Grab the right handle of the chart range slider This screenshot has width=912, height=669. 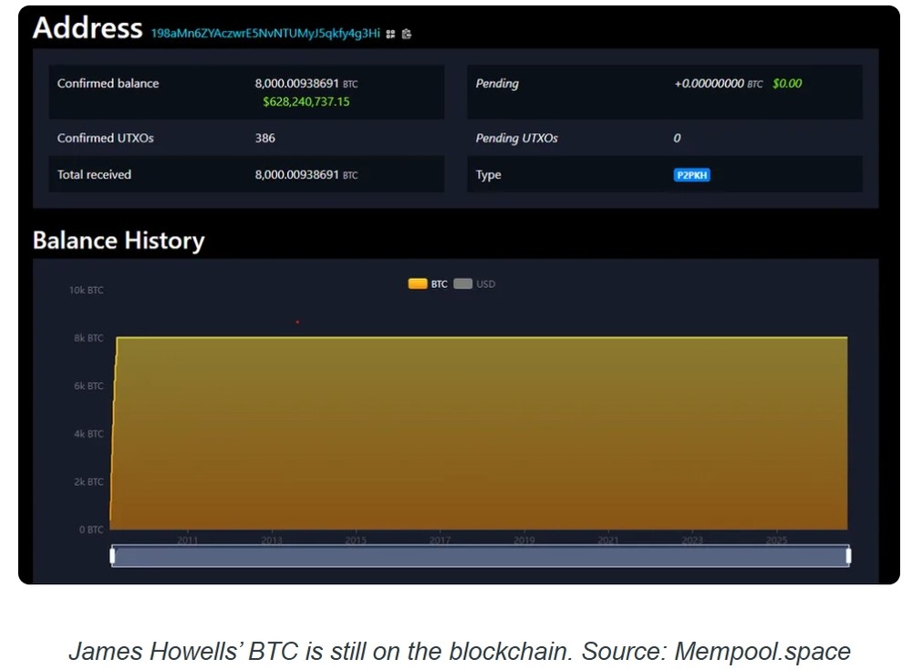coord(848,556)
